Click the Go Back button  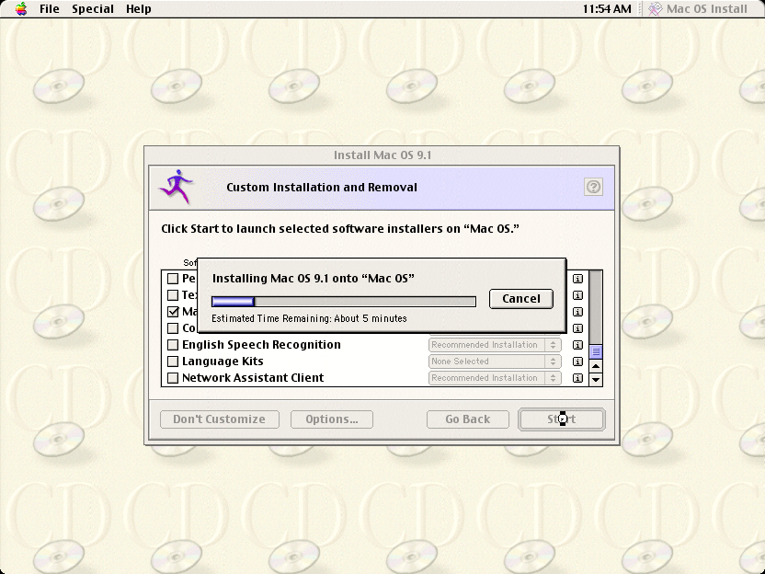[468, 419]
